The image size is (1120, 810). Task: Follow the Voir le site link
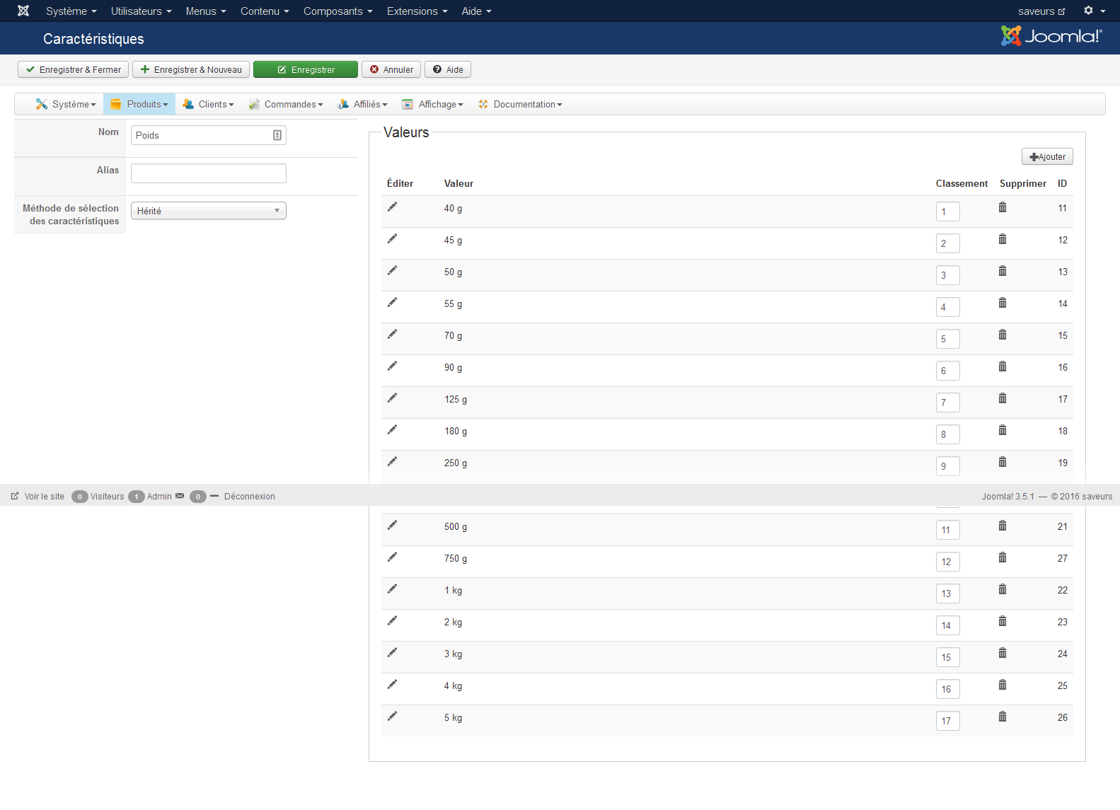(37, 496)
